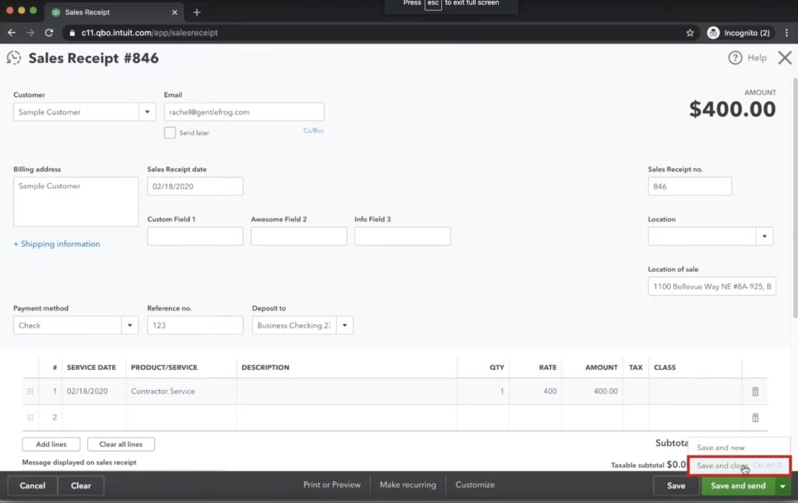The width and height of the screenshot is (798, 503).
Task: Open the recent transactions history icon
Action: tap(14, 58)
